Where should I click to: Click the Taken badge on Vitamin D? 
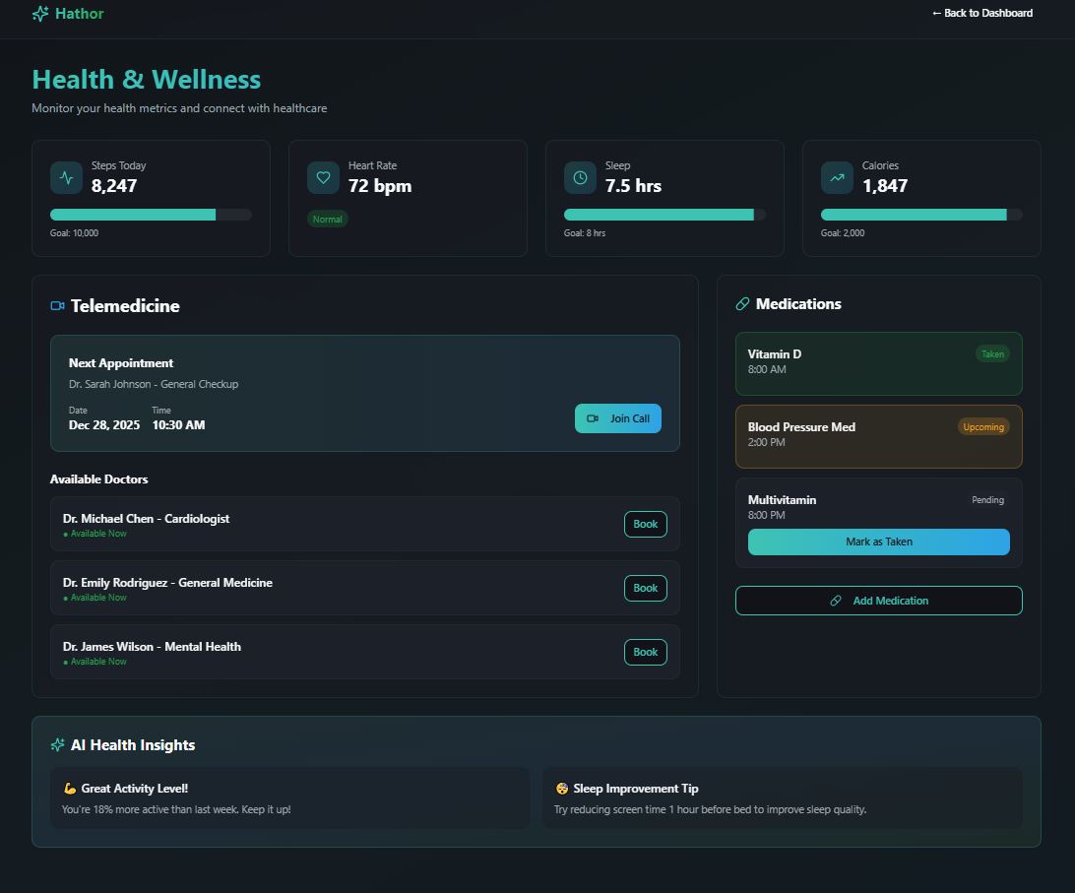[992, 353]
